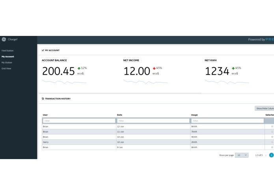Click the User column filter field
Screen dimensions: 274x195
tap(79, 121)
